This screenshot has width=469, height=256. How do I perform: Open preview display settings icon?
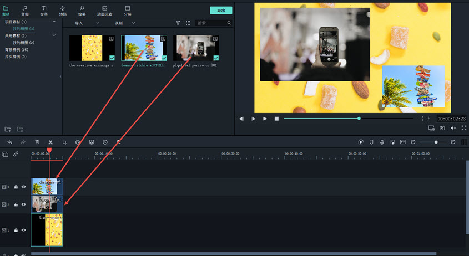(x=431, y=128)
